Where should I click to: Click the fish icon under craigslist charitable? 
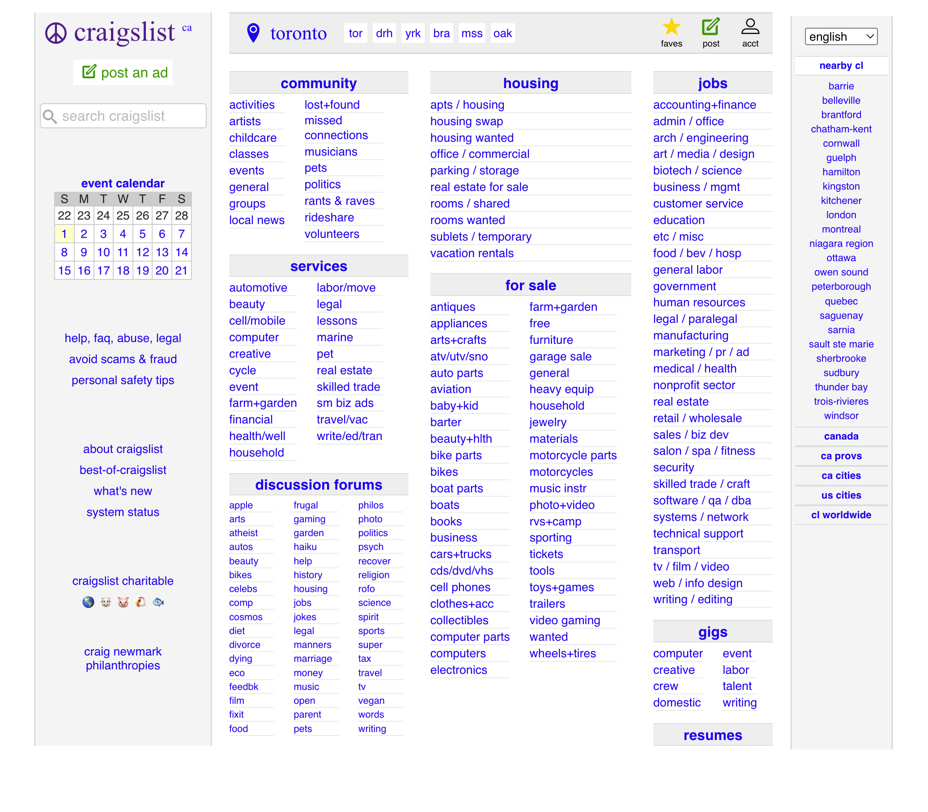pos(158,602)
